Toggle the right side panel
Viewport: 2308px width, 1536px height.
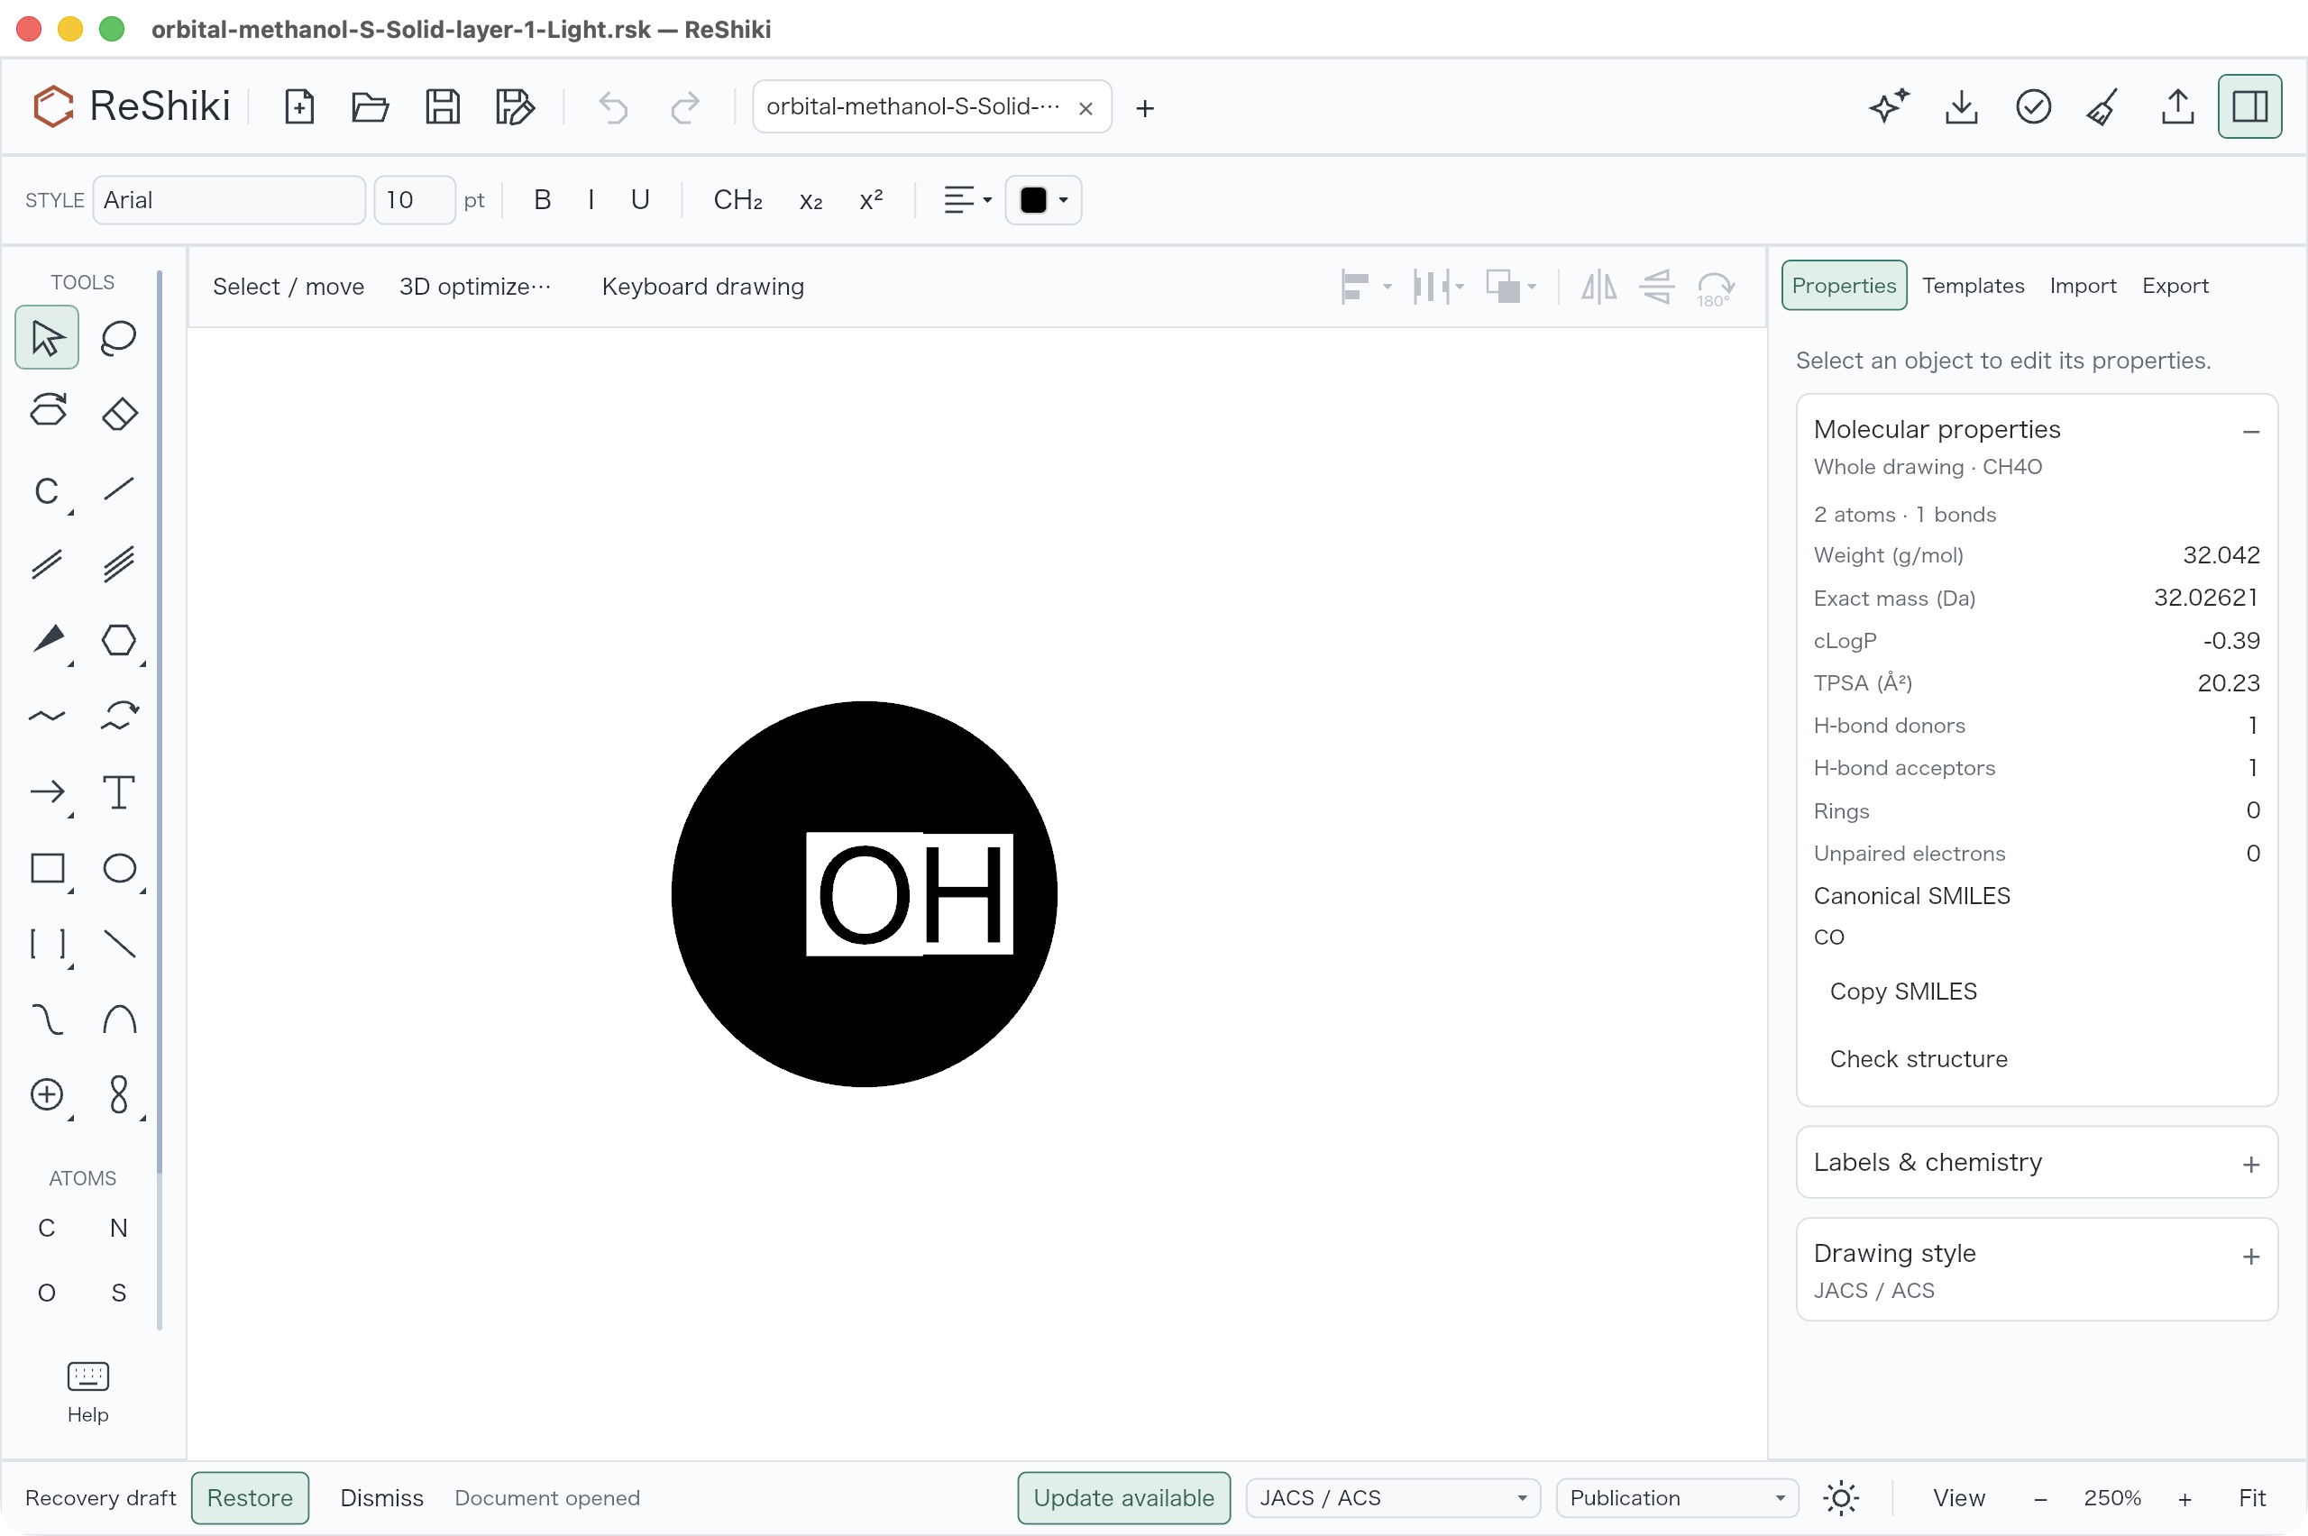2249,106
